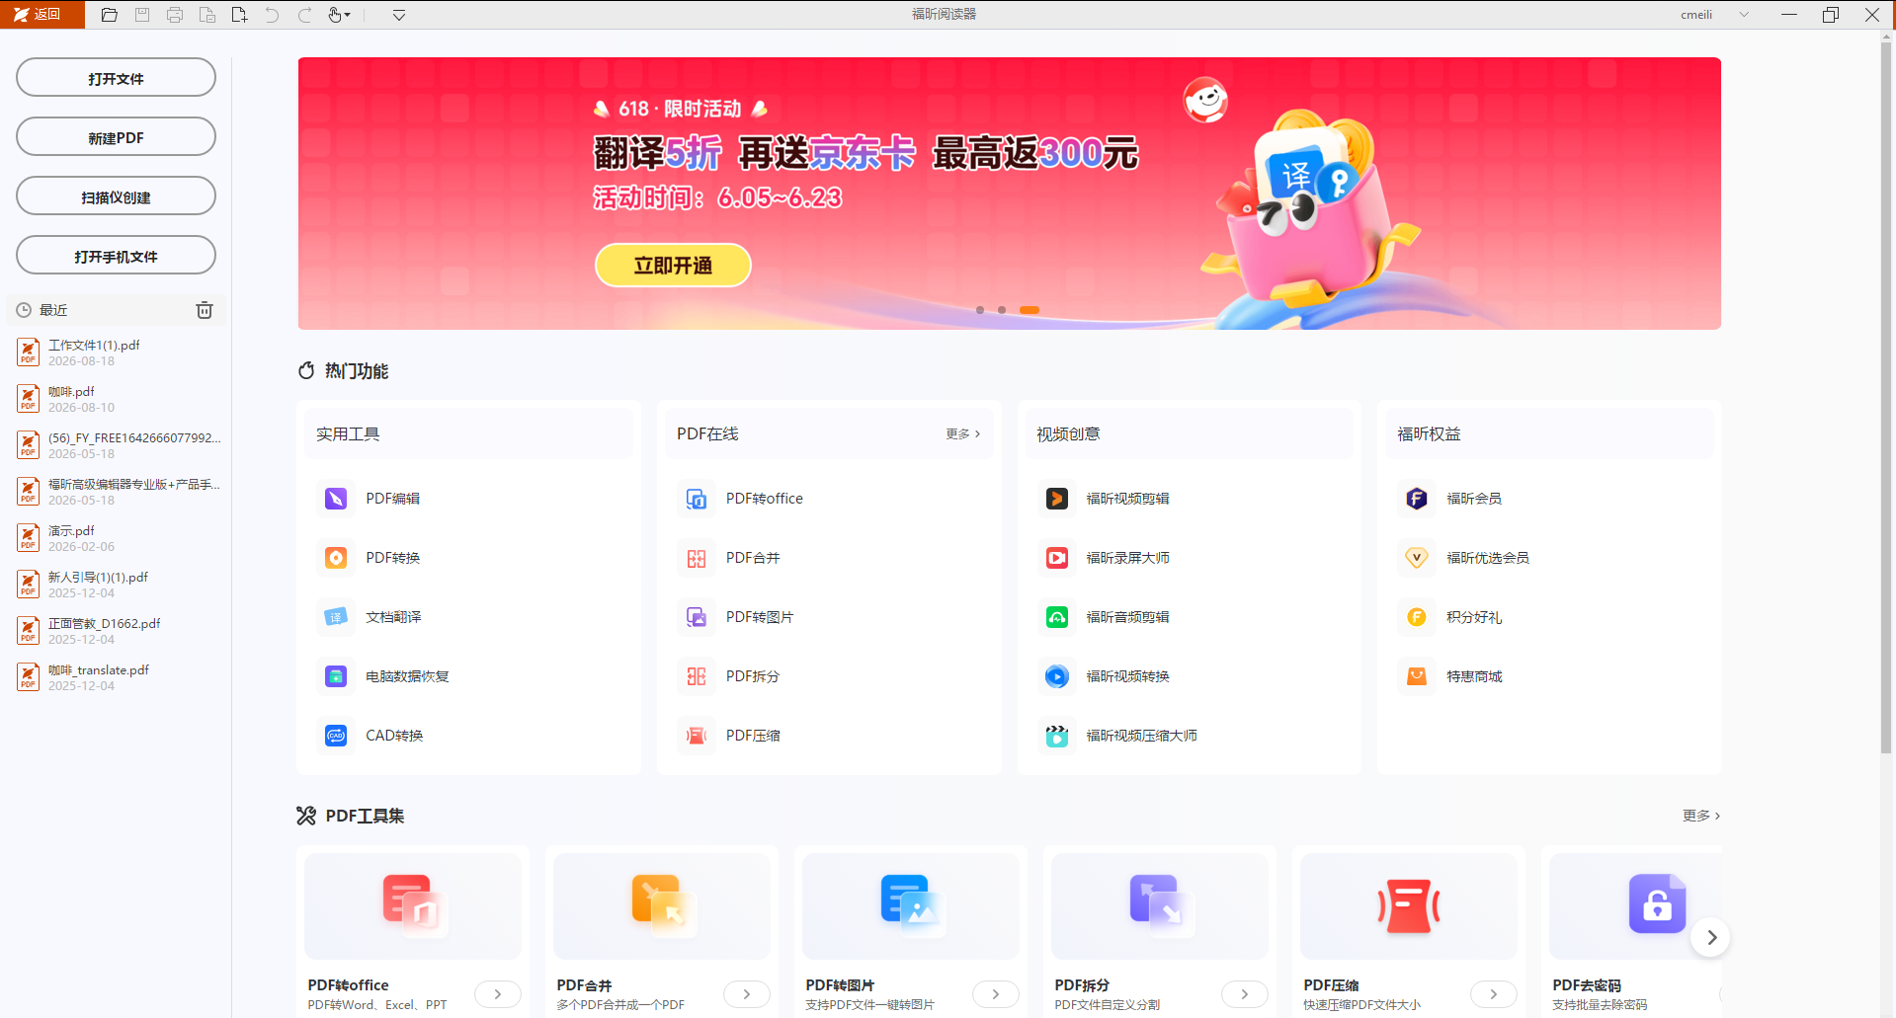
Task: Click the 福昕视频压缩大师 icon
Action: pyautogui.click(x=1057, y=736)
